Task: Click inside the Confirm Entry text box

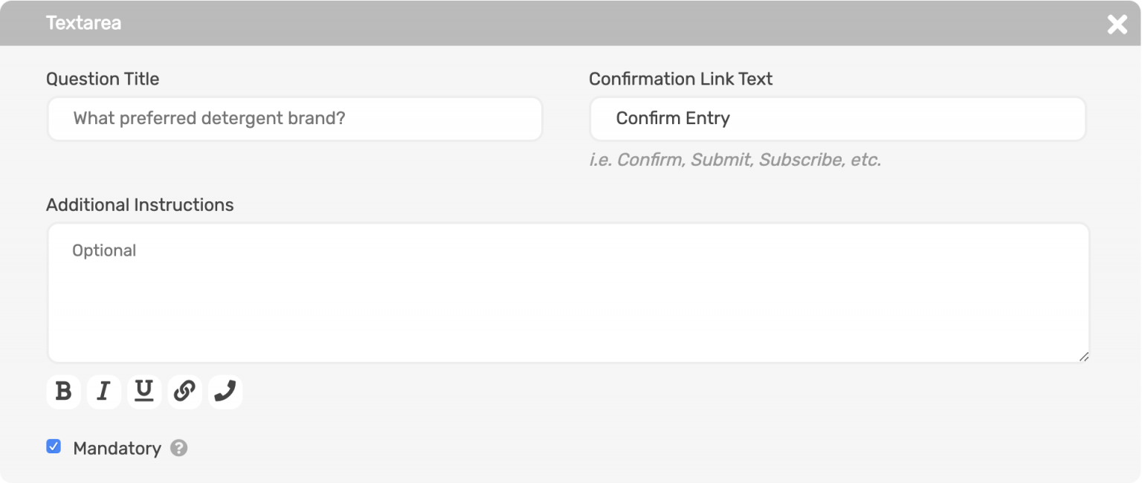Action: pyautogui.click(x=837, y=118)
